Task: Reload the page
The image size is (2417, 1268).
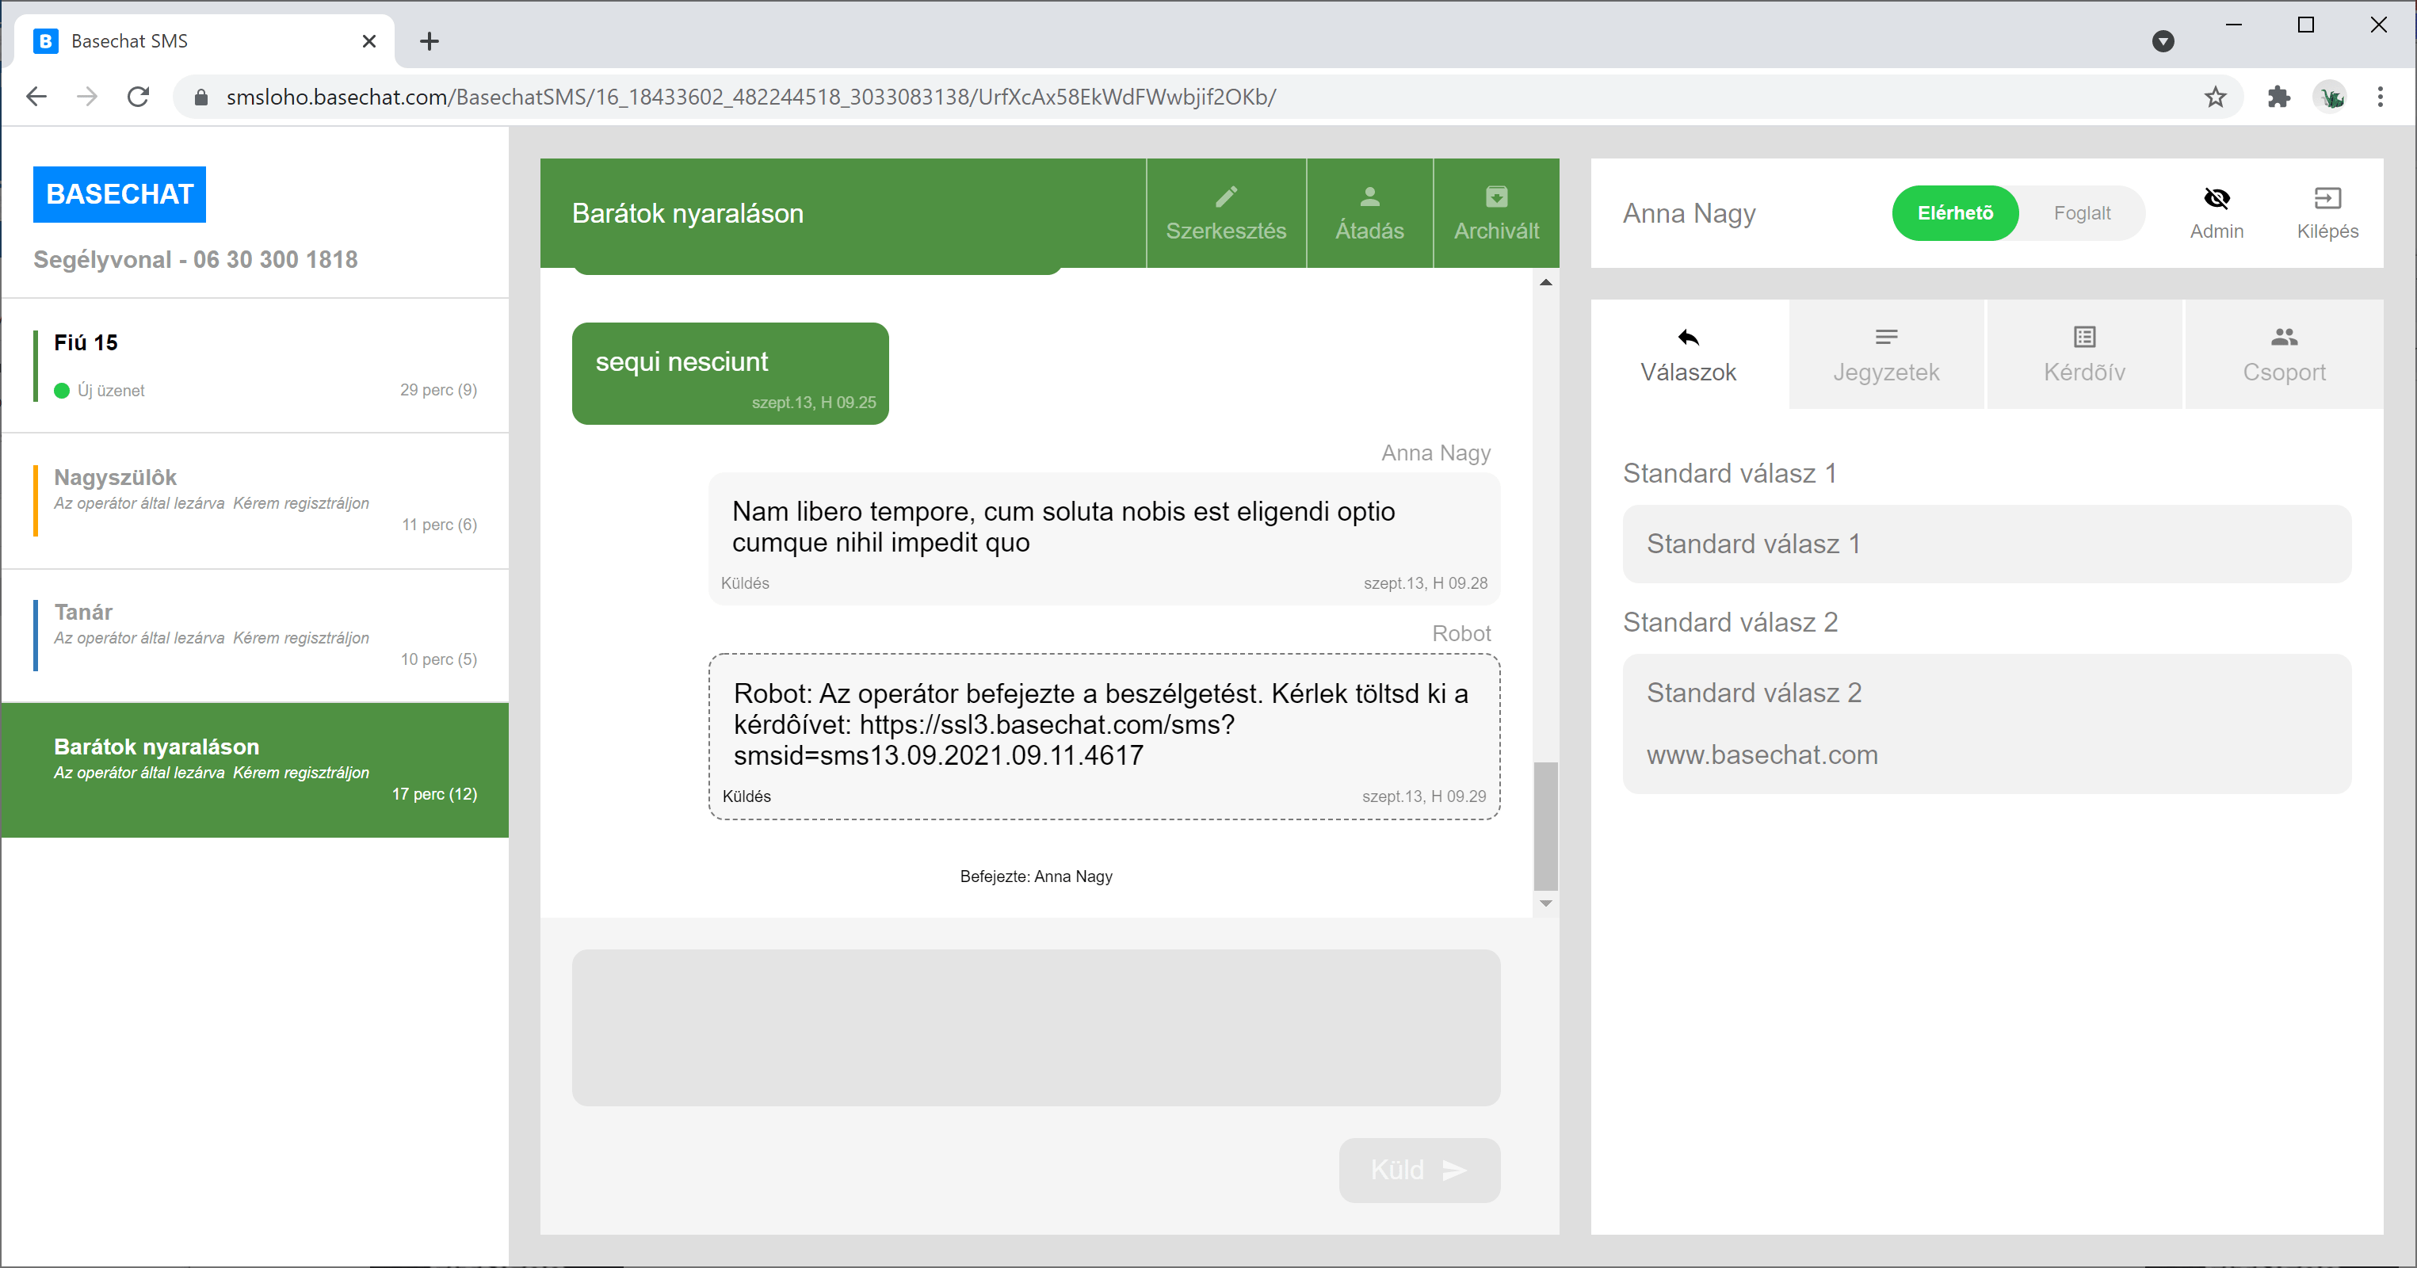Action: [138, 97]
